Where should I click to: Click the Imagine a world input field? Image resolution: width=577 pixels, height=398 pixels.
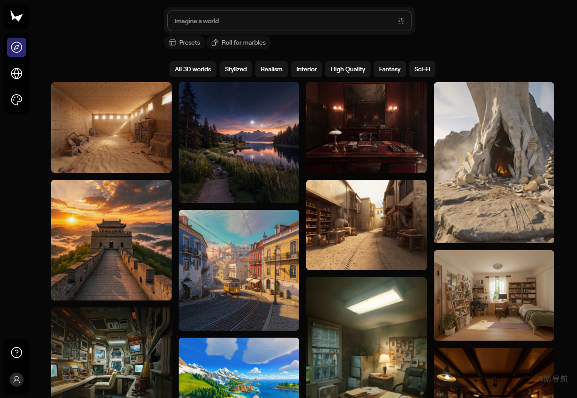click(x=289, y=21)
